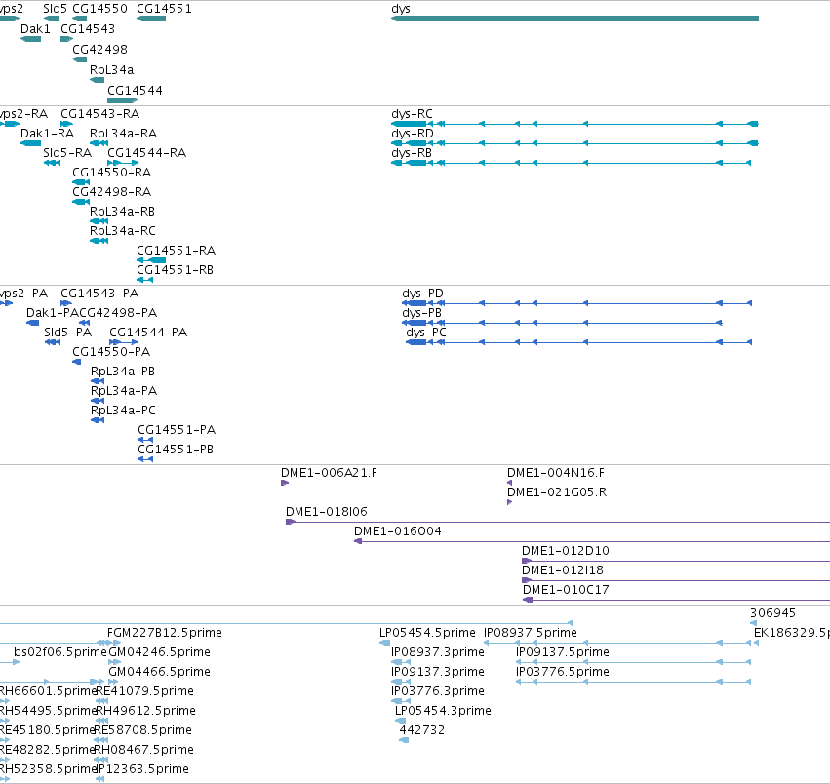Viewport: 830px width, 784px height.
Task: Click the CG42498-PA protein label
Action: coord(117,313)
